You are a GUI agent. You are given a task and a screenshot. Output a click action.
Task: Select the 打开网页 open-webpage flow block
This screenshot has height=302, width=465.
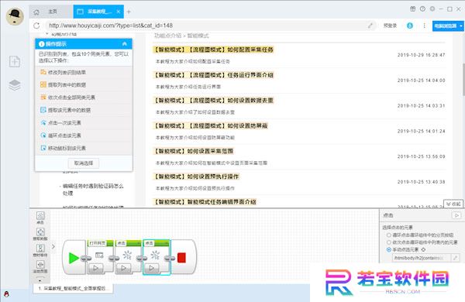[x=100, y=256]
